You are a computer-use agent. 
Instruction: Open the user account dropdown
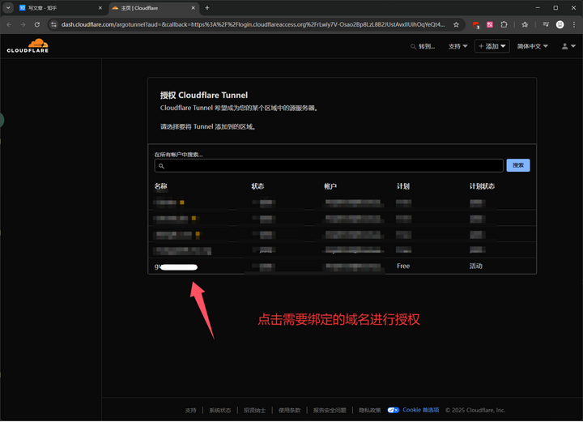pos(568,46)
